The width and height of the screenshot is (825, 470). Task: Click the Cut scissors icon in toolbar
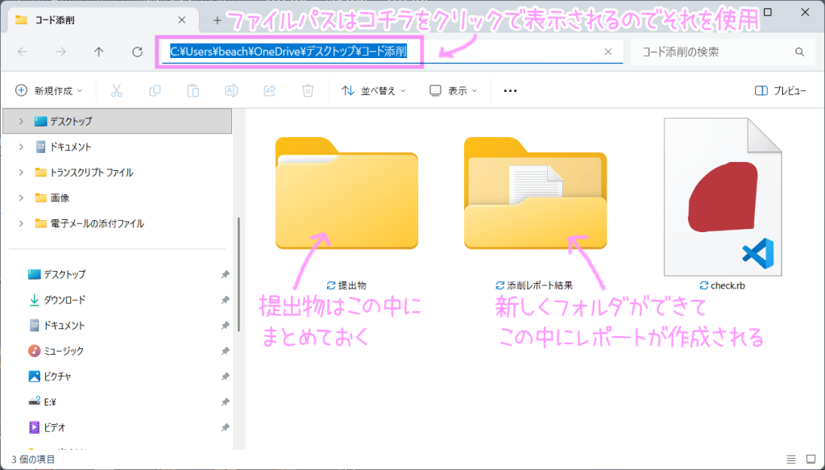116,91
